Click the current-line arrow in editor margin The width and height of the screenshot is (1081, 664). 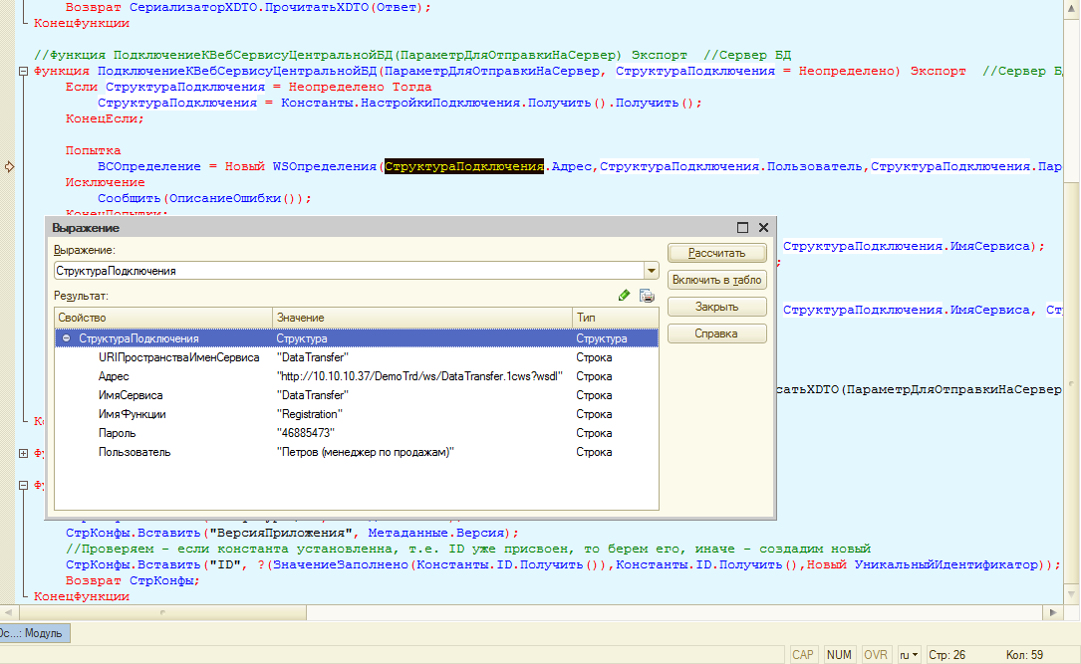pyautogui.click(x=9, y=166)
